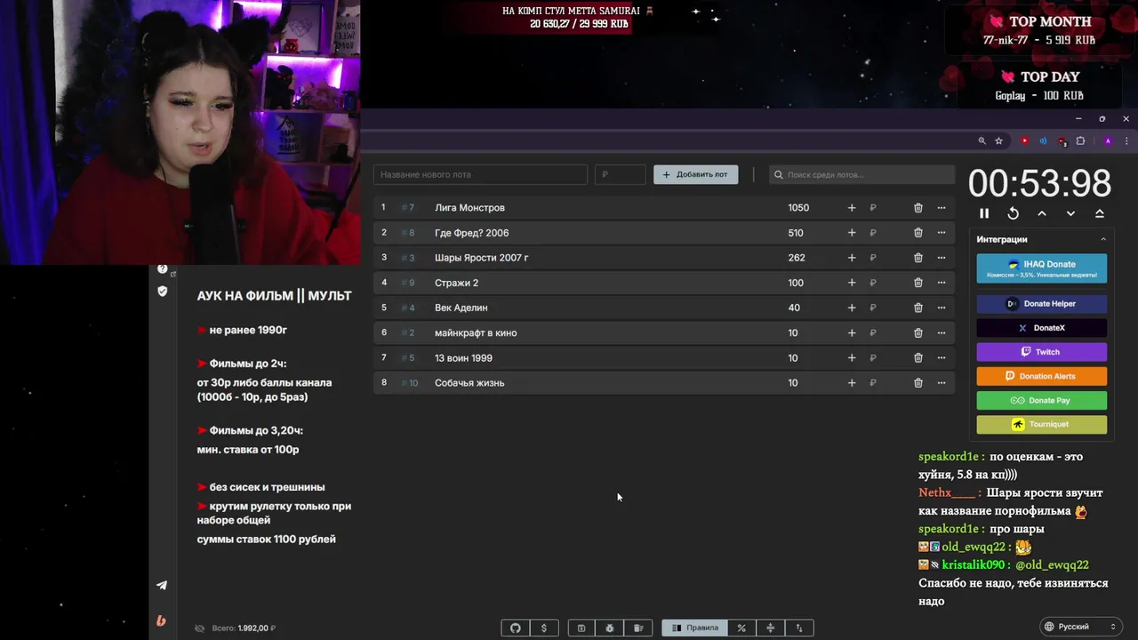Image resolution: width=1138 pixels, height=640 pixels.
Task: Focus the new lot price field
Action: 621,174
